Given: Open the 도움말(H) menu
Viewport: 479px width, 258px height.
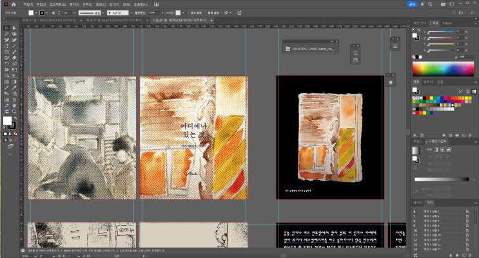Looking at the screenshot, I should pos(141,5).
